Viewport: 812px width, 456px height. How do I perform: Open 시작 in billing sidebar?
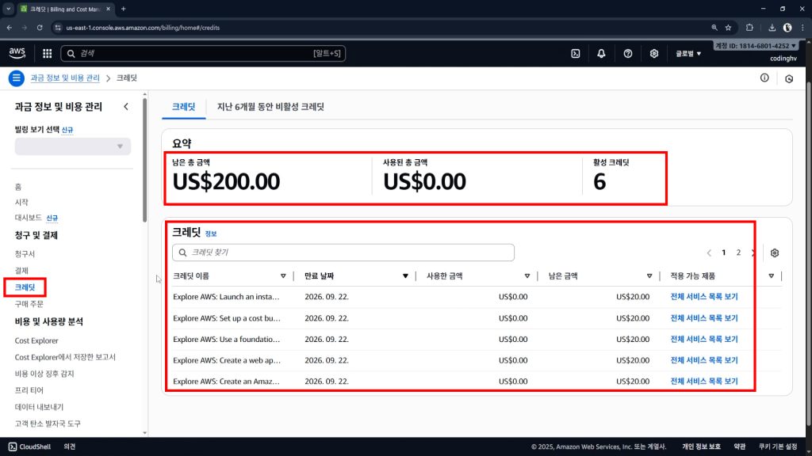coord(21,202)
